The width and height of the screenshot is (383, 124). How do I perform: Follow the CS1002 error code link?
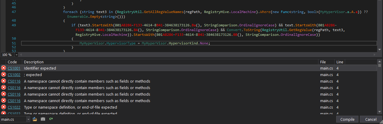[14, 75]
